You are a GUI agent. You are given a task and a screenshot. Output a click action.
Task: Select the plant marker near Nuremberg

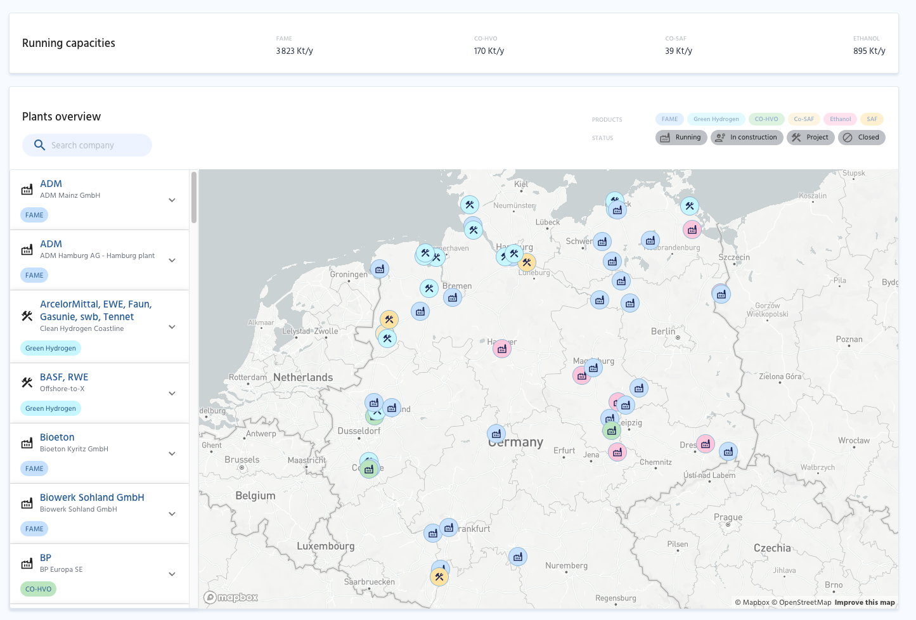click(518, 557)
